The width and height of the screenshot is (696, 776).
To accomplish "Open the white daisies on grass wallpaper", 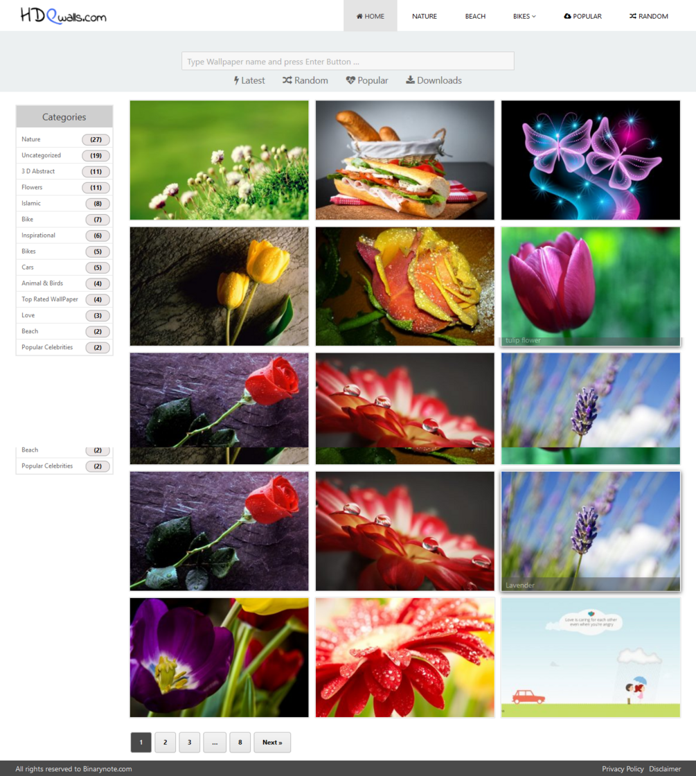I will (219, 160).
